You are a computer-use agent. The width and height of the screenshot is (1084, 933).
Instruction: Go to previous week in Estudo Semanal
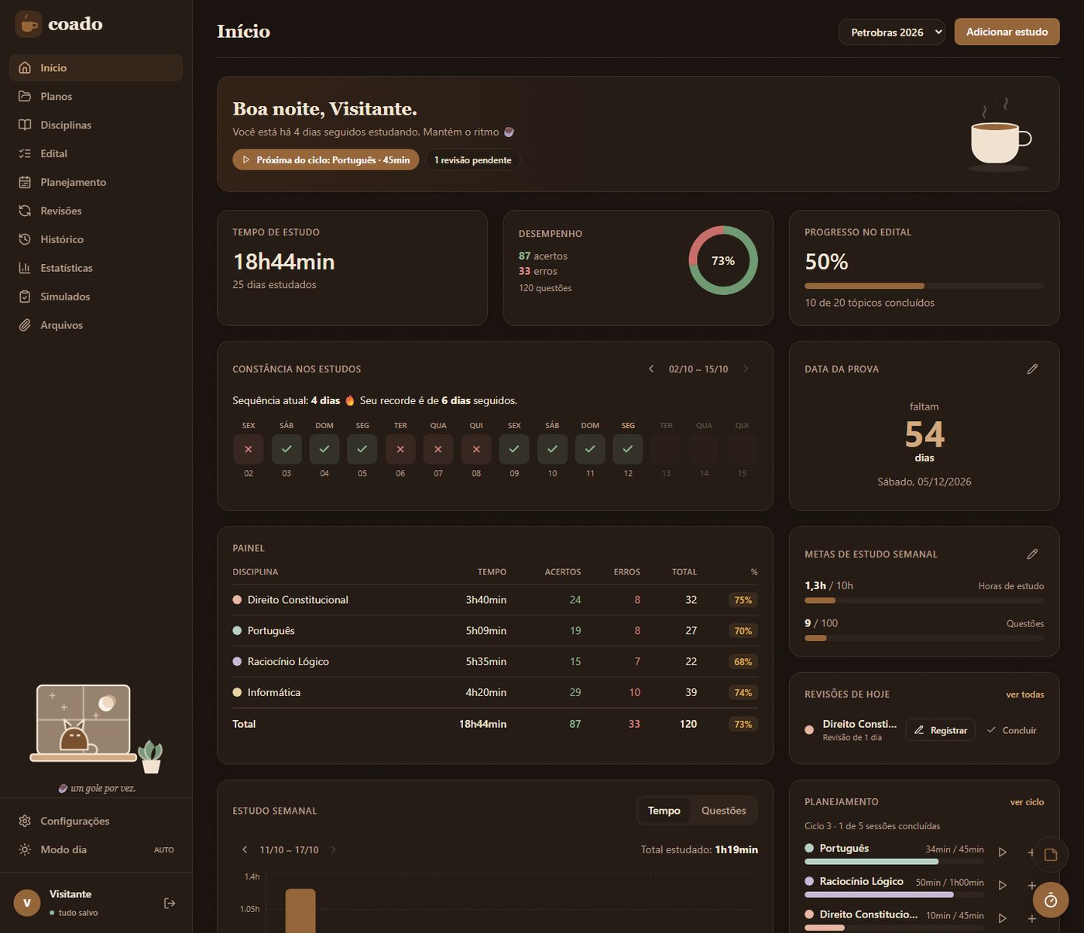pyautogui.click(x=245, y=849)
